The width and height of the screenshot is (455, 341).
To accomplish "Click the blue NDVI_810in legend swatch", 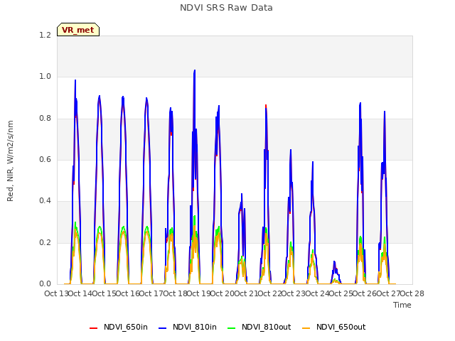I will [x=163, y=328].
